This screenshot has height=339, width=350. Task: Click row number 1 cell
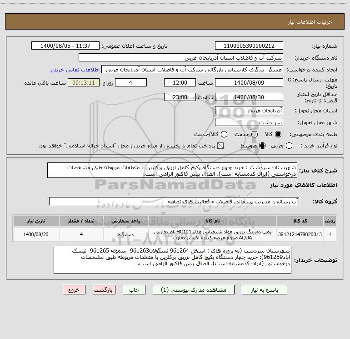point(330,234)
